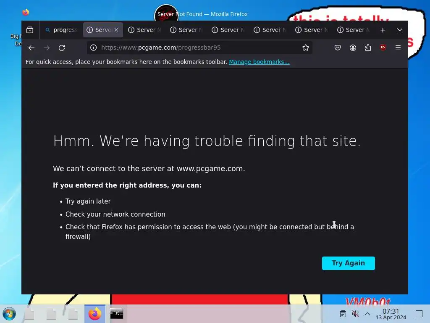This screenshot has height=323, width=430.
Task: Open clock showing 07:31
Action: [x=391, y=314]
